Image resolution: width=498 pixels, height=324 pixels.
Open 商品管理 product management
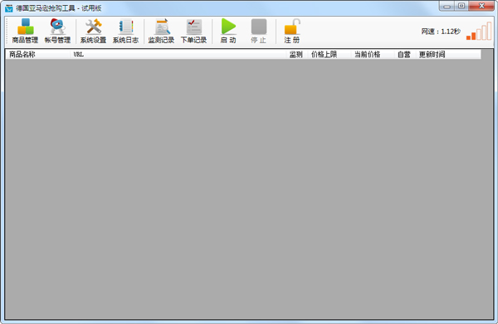(x=25, y=31)
